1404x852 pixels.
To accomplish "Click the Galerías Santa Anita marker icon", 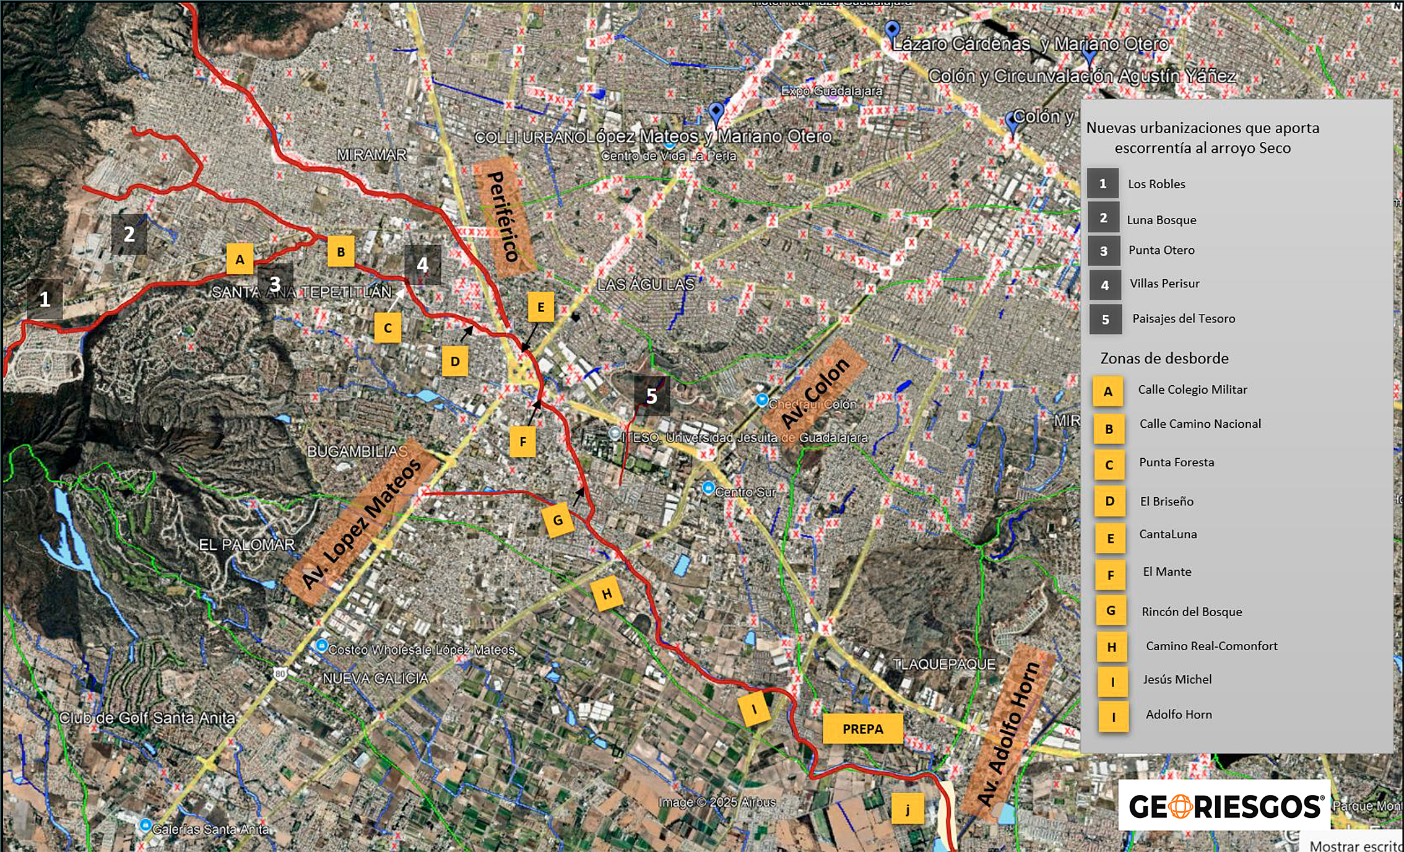I will tap(145, 825).
